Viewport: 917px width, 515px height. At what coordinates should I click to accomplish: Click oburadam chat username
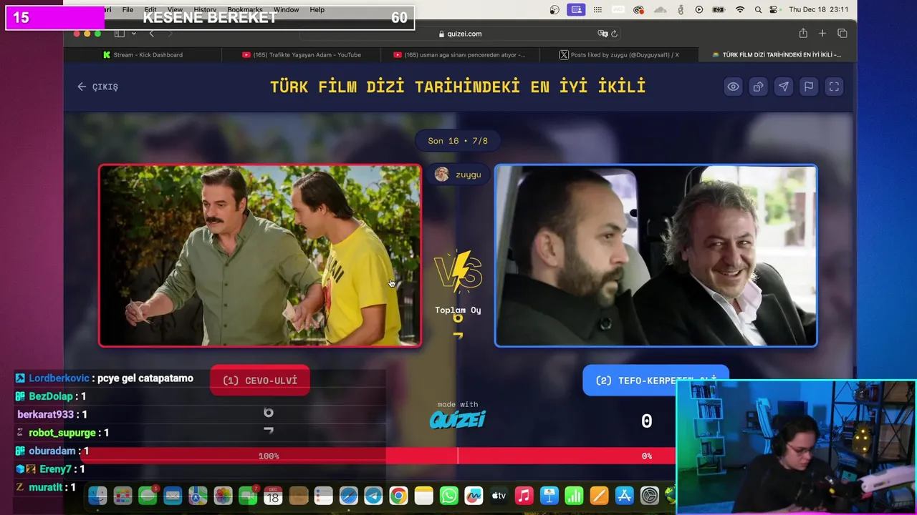coord(52,451)
